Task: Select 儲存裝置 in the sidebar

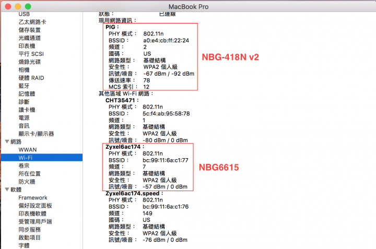Action: click(30, 30)
